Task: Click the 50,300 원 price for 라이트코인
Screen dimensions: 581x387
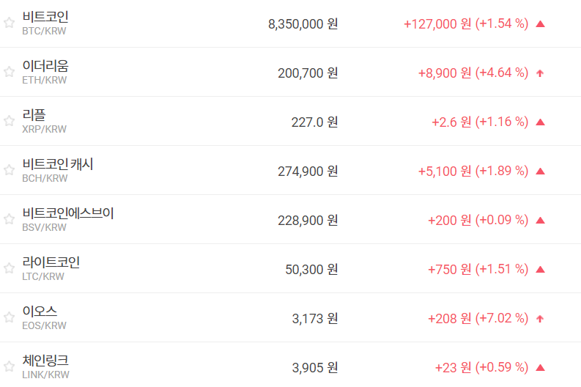Action: (311, 269)
